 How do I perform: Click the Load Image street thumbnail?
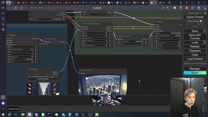click(x=43, y=89)
